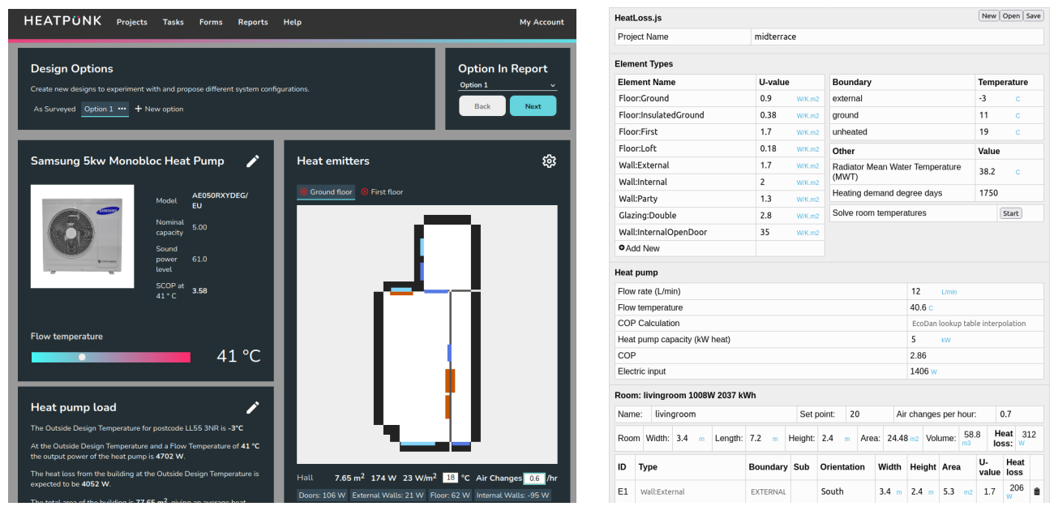Screen dimensions: 1058x515
Task: Create a new design with New option
Action: (159, 109)
